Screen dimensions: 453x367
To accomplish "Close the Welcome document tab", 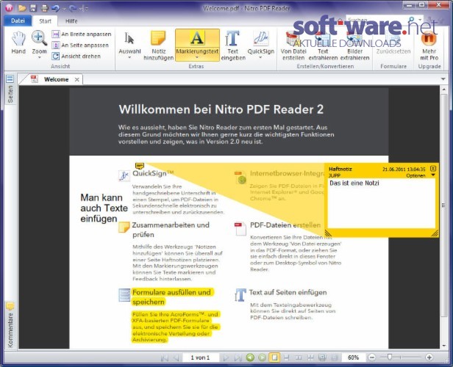I will point(76,79).
